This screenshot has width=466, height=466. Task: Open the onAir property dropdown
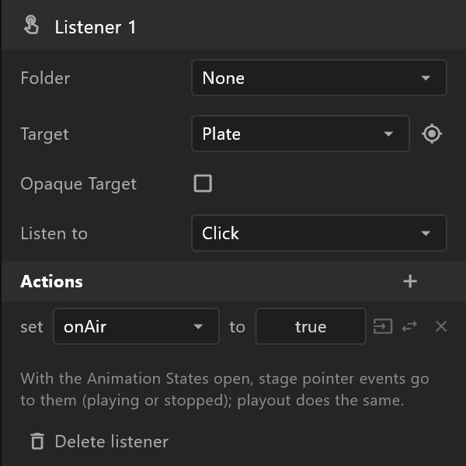point(136,326)
